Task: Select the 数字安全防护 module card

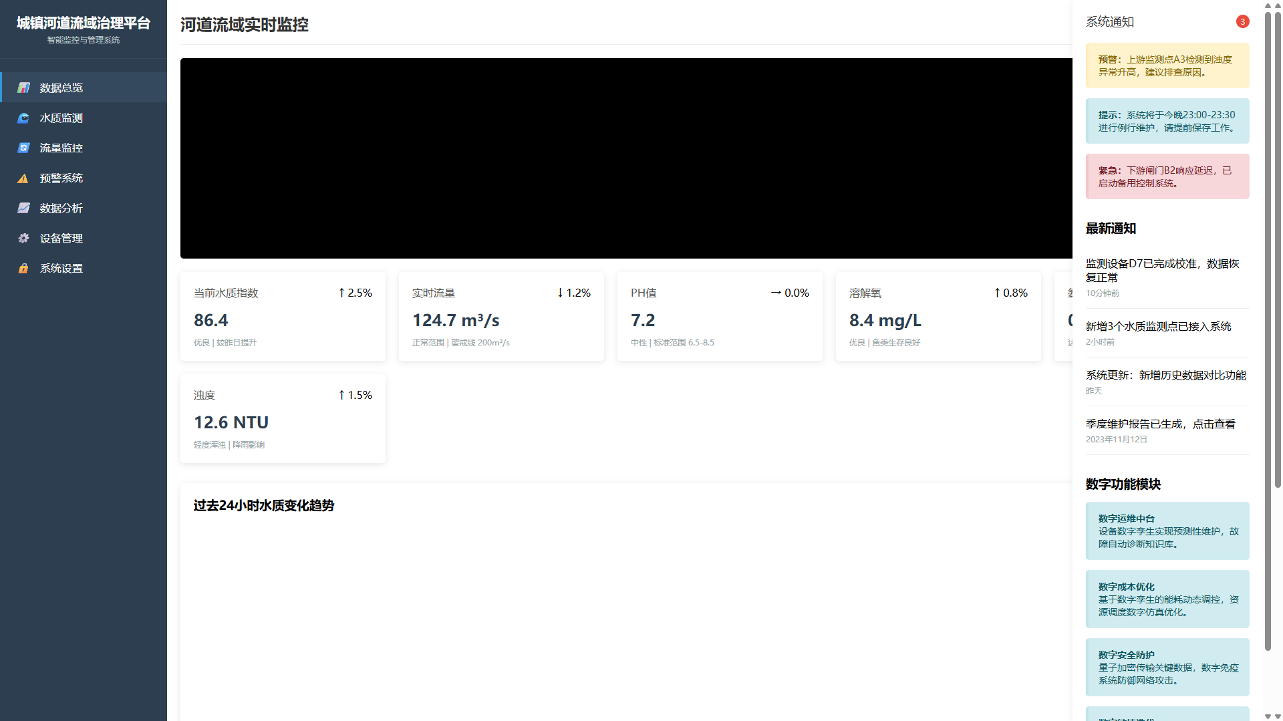Action: (1167, 667)
